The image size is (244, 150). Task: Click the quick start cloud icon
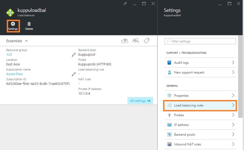point(125,41)
